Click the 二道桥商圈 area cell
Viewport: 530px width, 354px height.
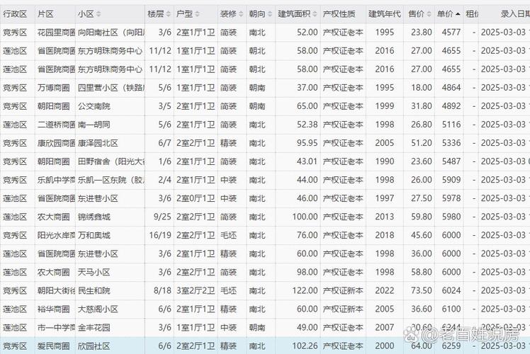(56, 125)
